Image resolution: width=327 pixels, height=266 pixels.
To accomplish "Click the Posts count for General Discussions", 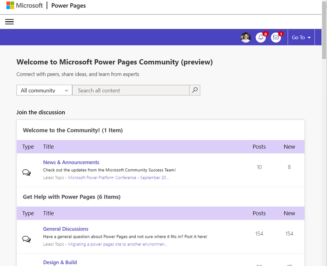I will tap(259, 234).
